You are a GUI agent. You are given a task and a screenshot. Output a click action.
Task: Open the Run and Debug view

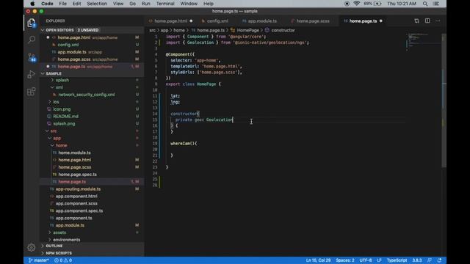[x=32, y=74]
